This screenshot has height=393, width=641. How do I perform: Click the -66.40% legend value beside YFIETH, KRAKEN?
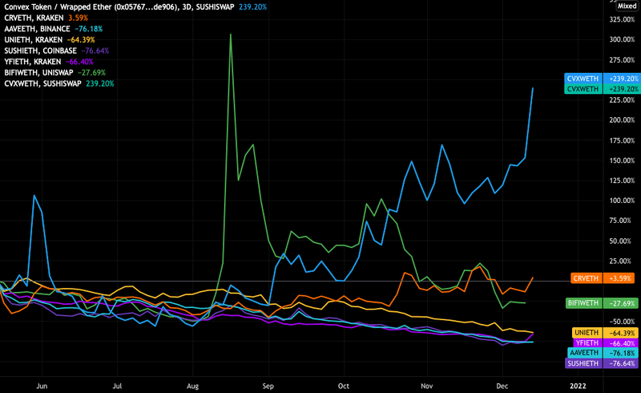[79, 62]
